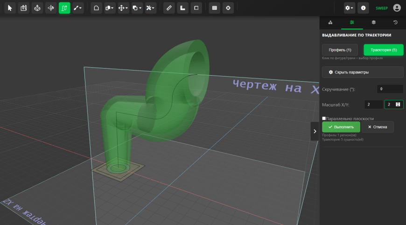The width and height of the screenshot is (406, 225).
Task: Toggle the grid display icon
Action: click(214, 8)
